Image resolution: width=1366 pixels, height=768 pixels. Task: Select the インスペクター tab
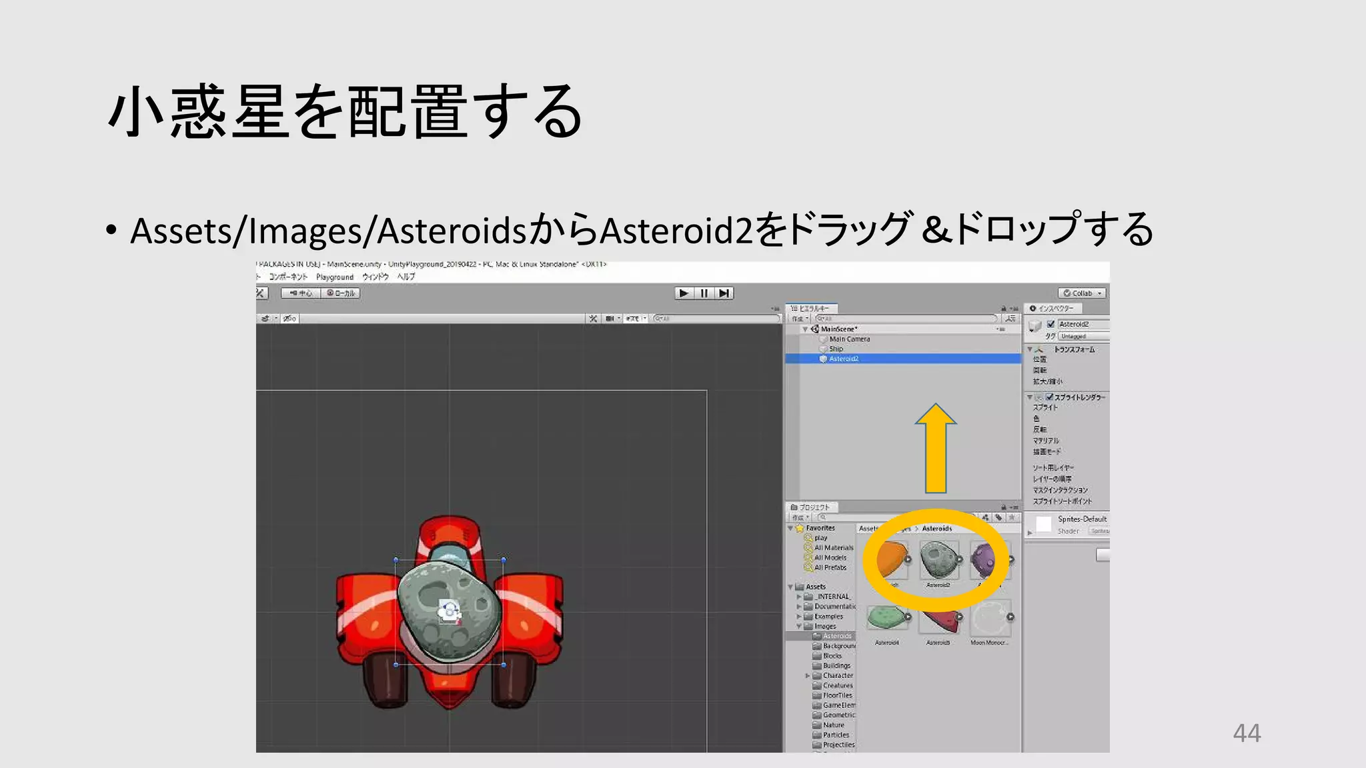1054,309
